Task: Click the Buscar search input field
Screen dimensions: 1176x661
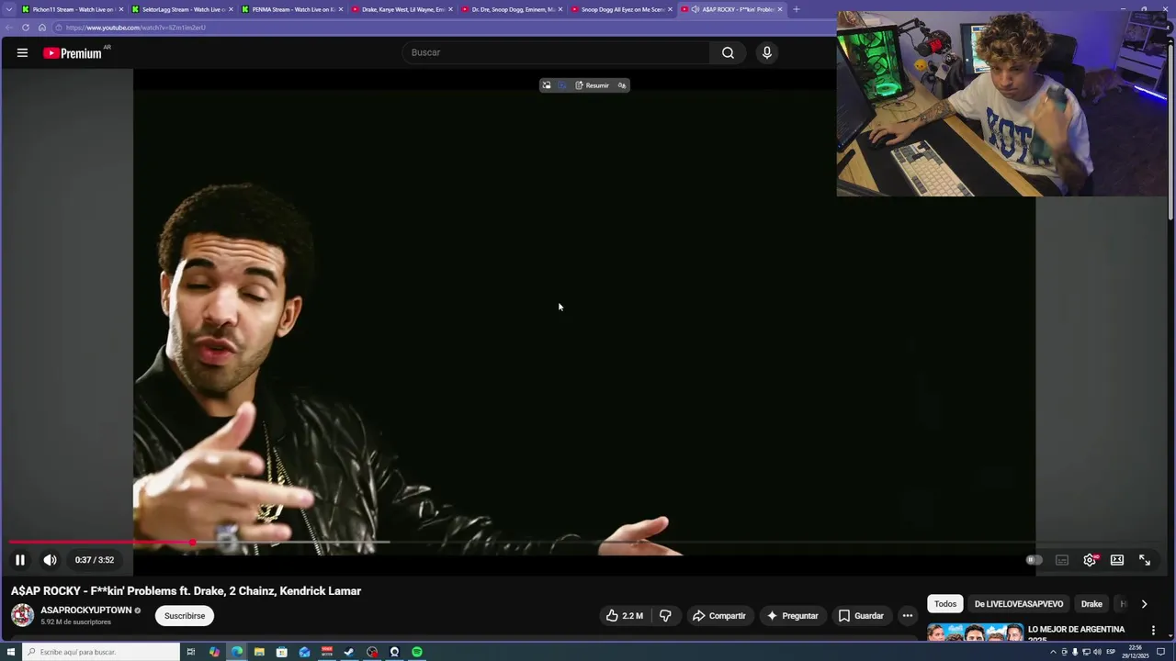Action: pyautogui.click(x=556, y=53)
